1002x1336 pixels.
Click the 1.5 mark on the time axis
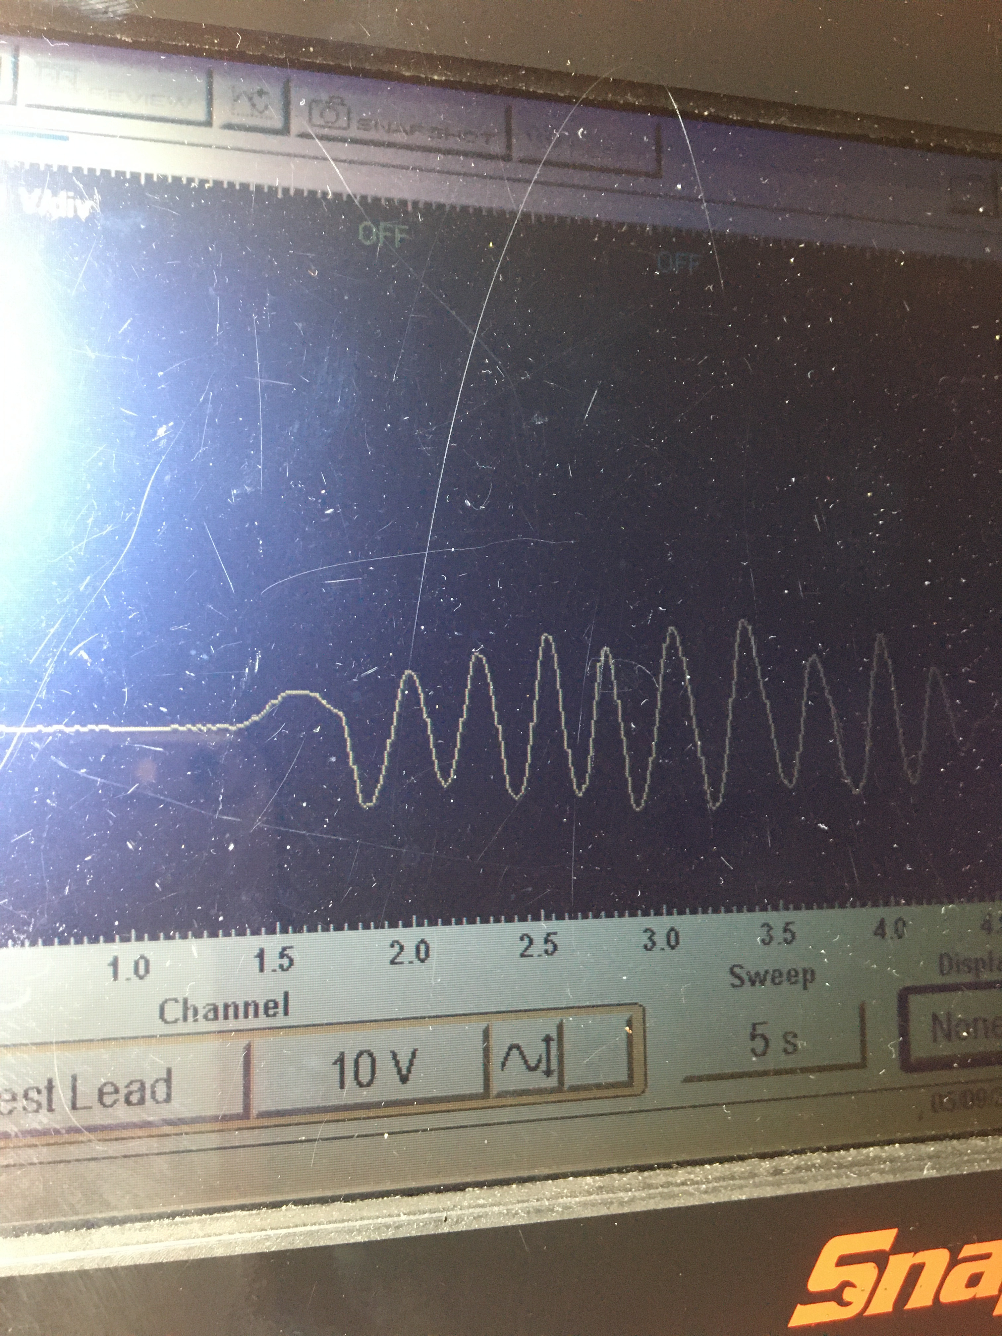tap(275, 960)
